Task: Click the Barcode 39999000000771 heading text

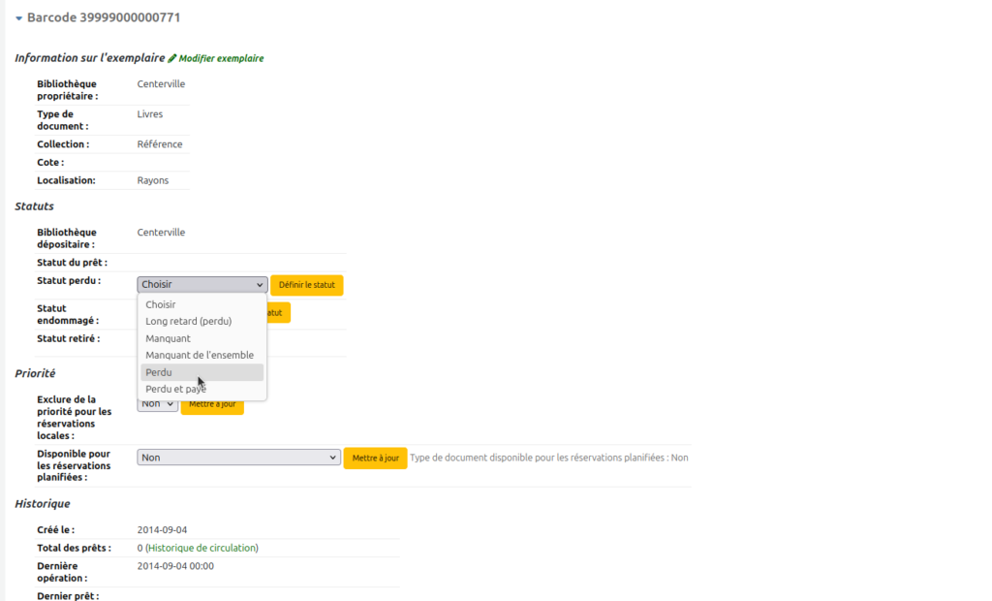Action: point(103,18)
